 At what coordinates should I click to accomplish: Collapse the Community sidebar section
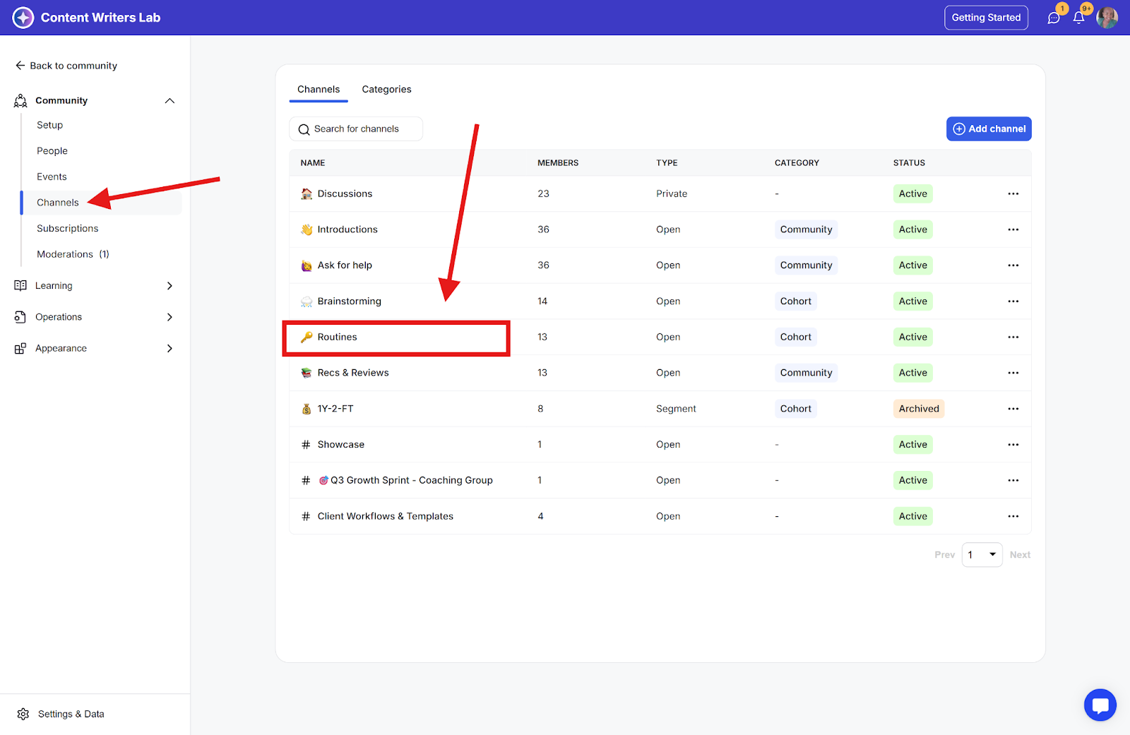pyautogui.click(x=169, y=101)
